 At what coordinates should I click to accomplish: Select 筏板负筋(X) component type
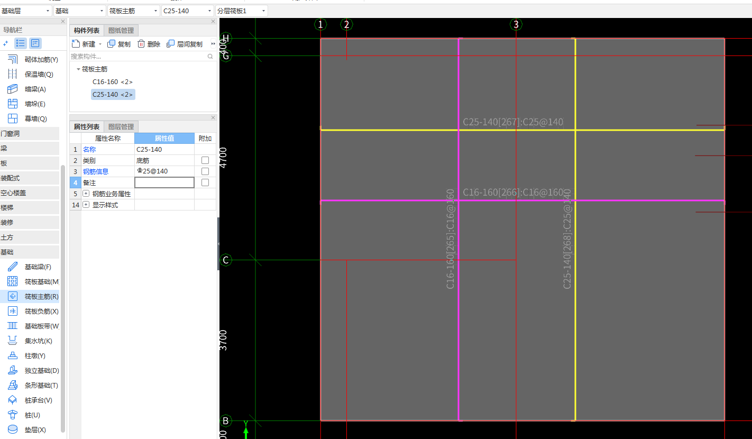pyautogui.click(x=33, y=312)
